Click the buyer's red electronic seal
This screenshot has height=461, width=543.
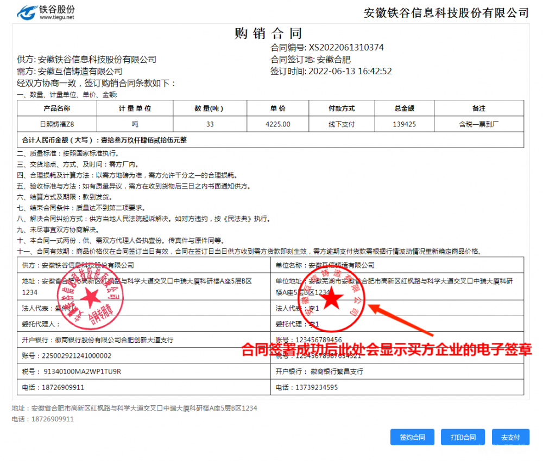point(332,300)
